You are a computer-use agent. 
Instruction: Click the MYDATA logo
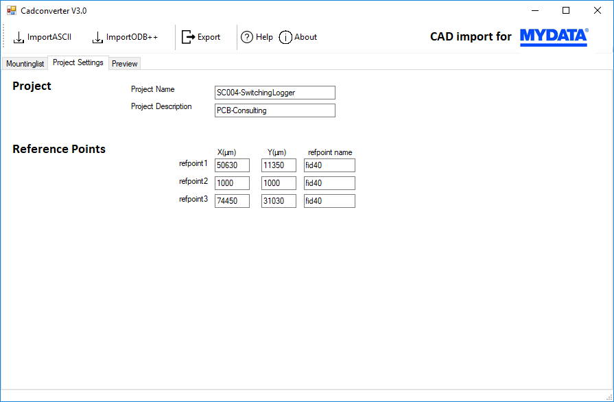pyautogui.click(x=554, y=37)
